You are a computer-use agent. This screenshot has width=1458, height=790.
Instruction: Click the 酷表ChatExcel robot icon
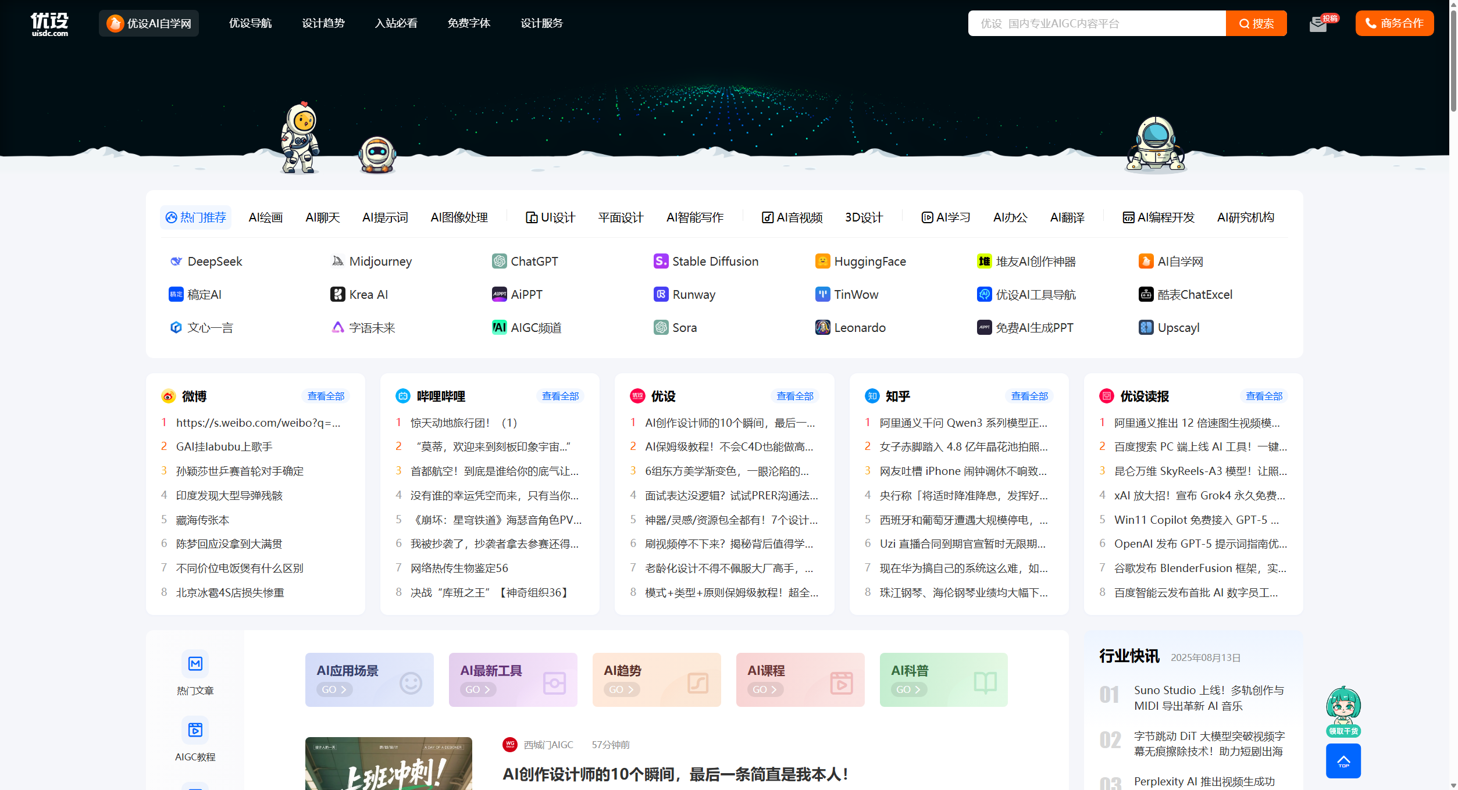pos(1146,295)
